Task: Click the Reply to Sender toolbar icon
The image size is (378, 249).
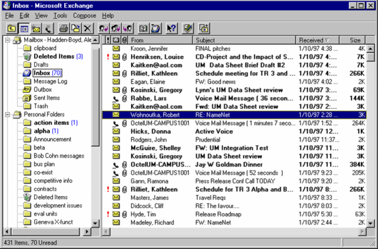Action: [104, 29]
